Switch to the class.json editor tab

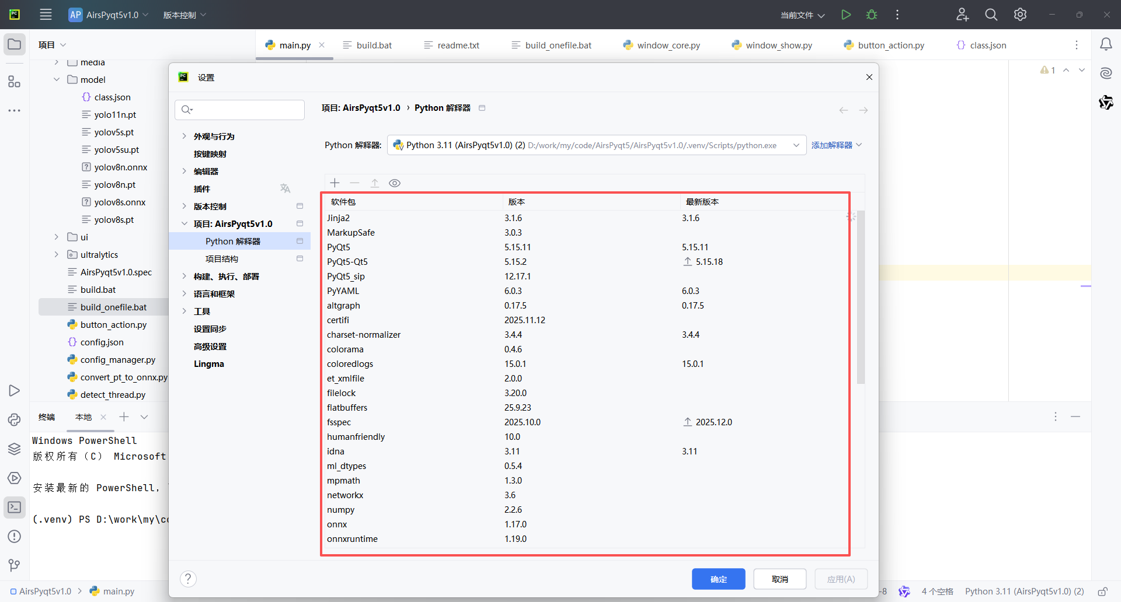tap(981, 45)
